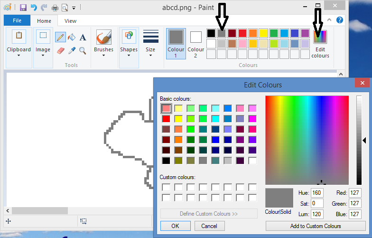Viewport: 372px width, 238px height.
Task: Select the Eraser tool
Action: click(61, 50)
